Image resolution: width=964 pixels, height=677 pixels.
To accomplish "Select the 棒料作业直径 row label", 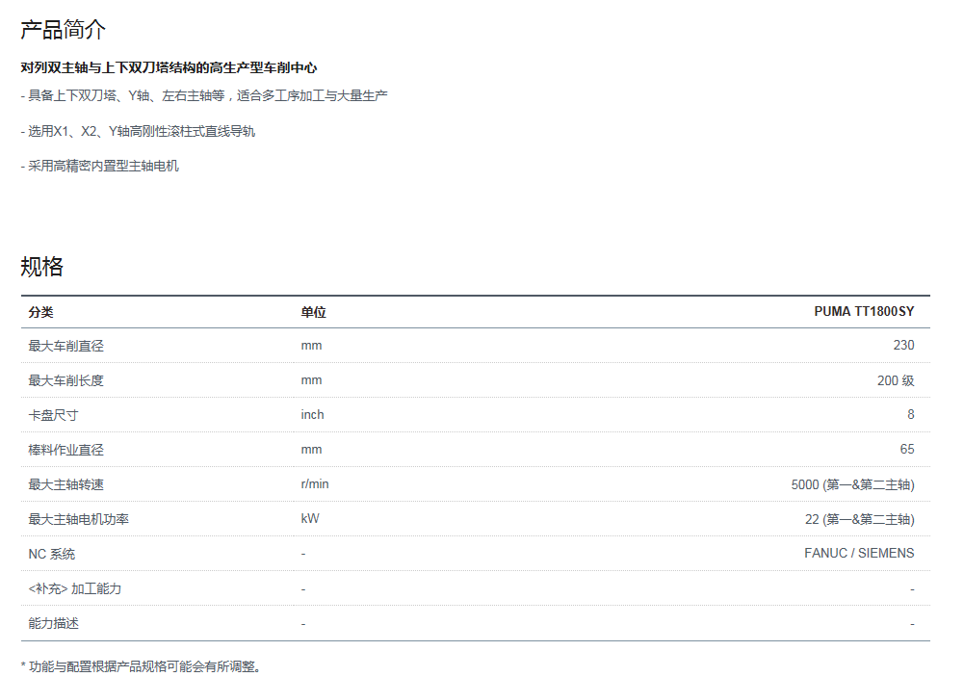I will point(65,450).
